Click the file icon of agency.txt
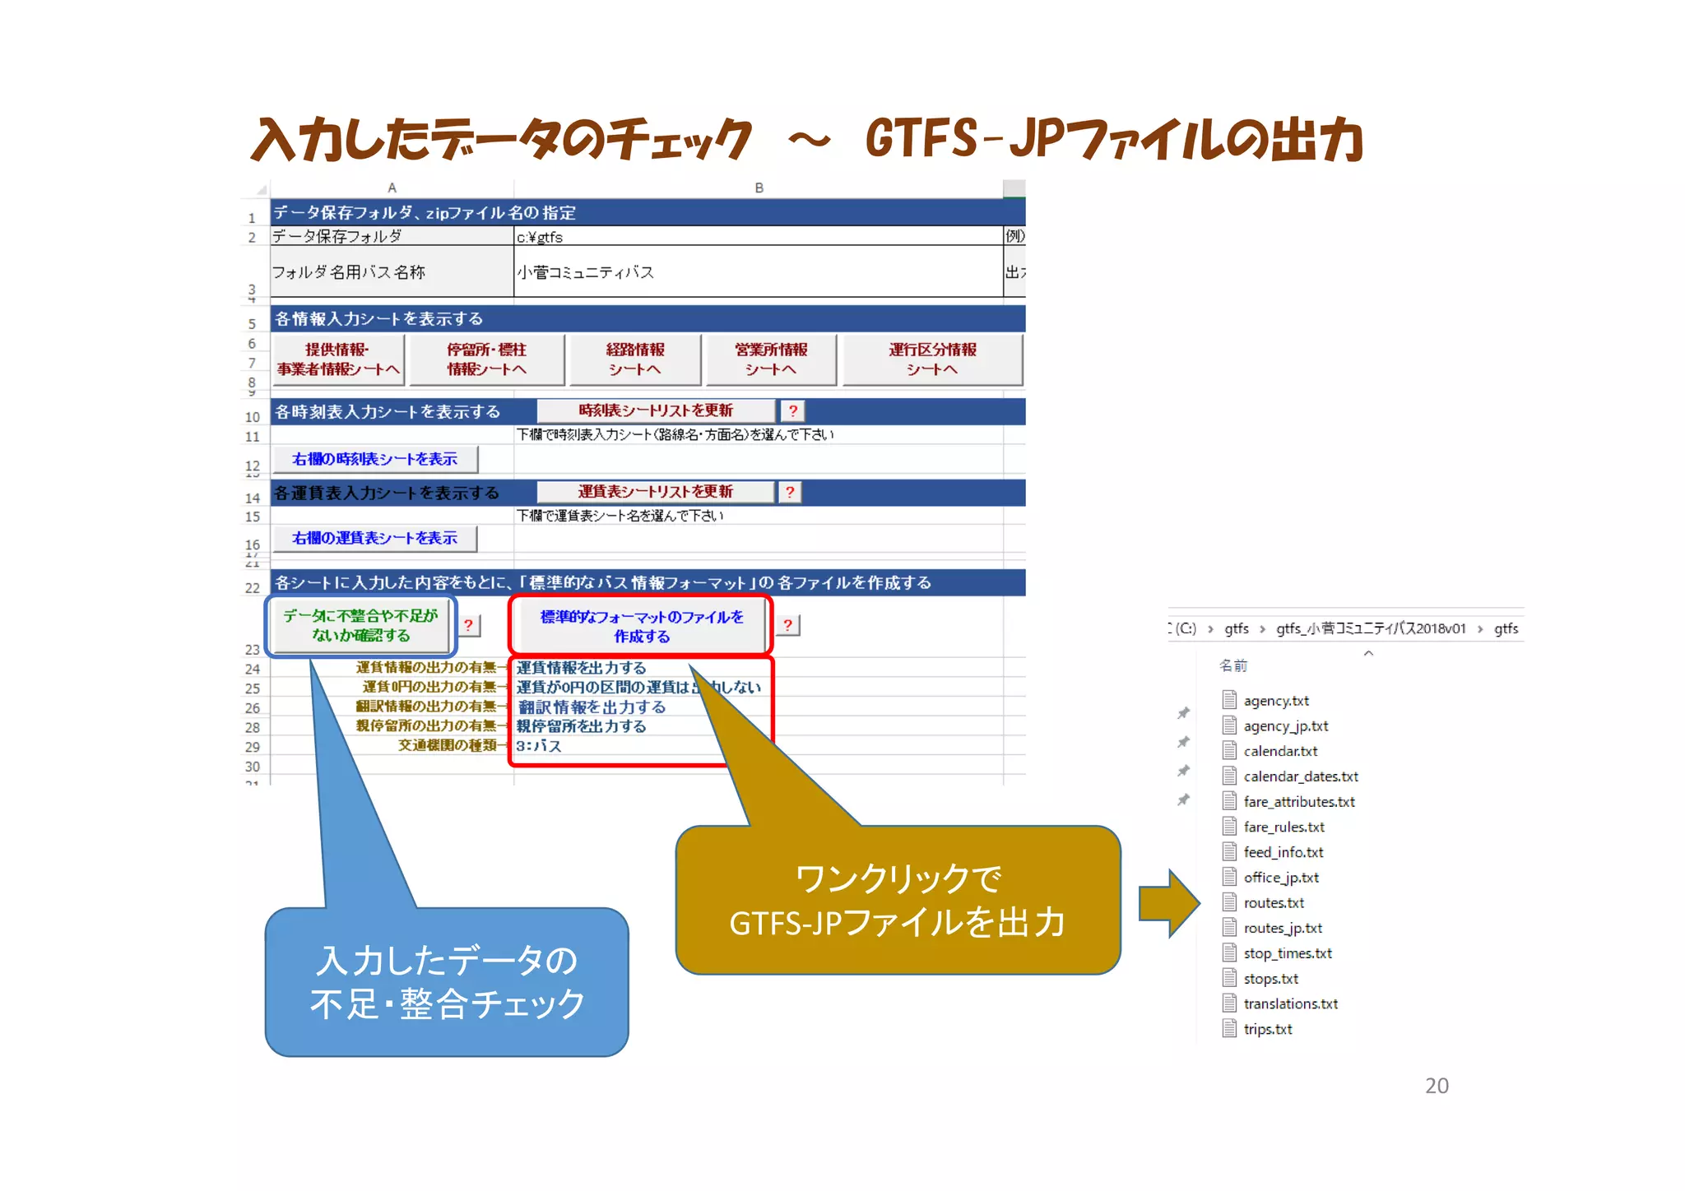 coord(1229,700)
